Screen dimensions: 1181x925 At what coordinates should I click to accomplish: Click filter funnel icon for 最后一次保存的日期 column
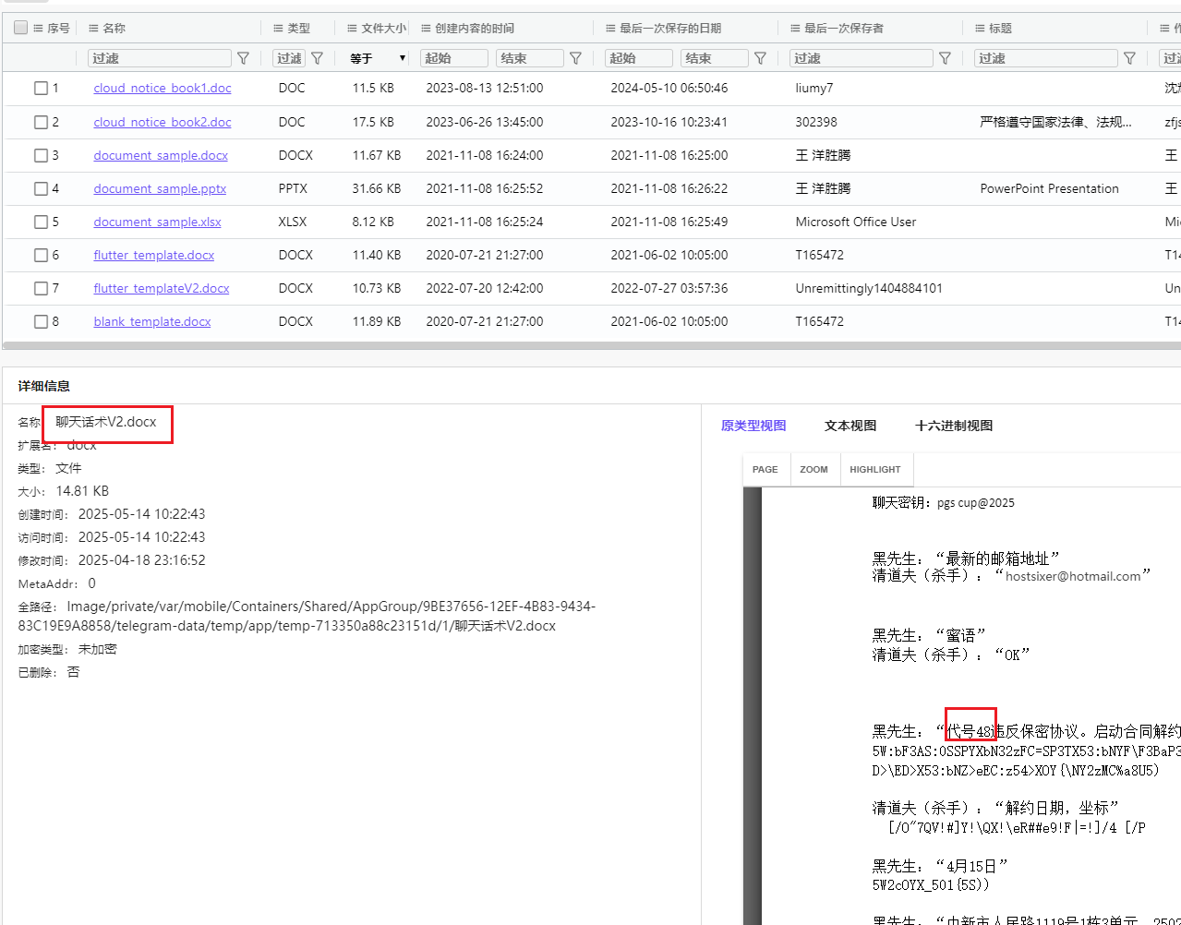(x=760, y=58)
